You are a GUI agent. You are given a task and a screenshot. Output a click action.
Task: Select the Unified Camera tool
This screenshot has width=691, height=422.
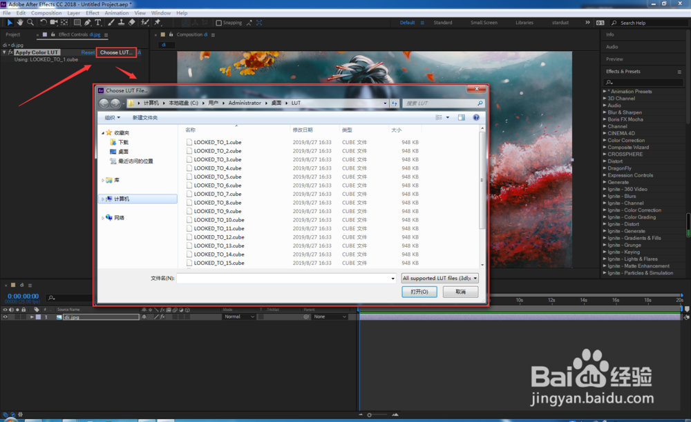coord(54,23)
